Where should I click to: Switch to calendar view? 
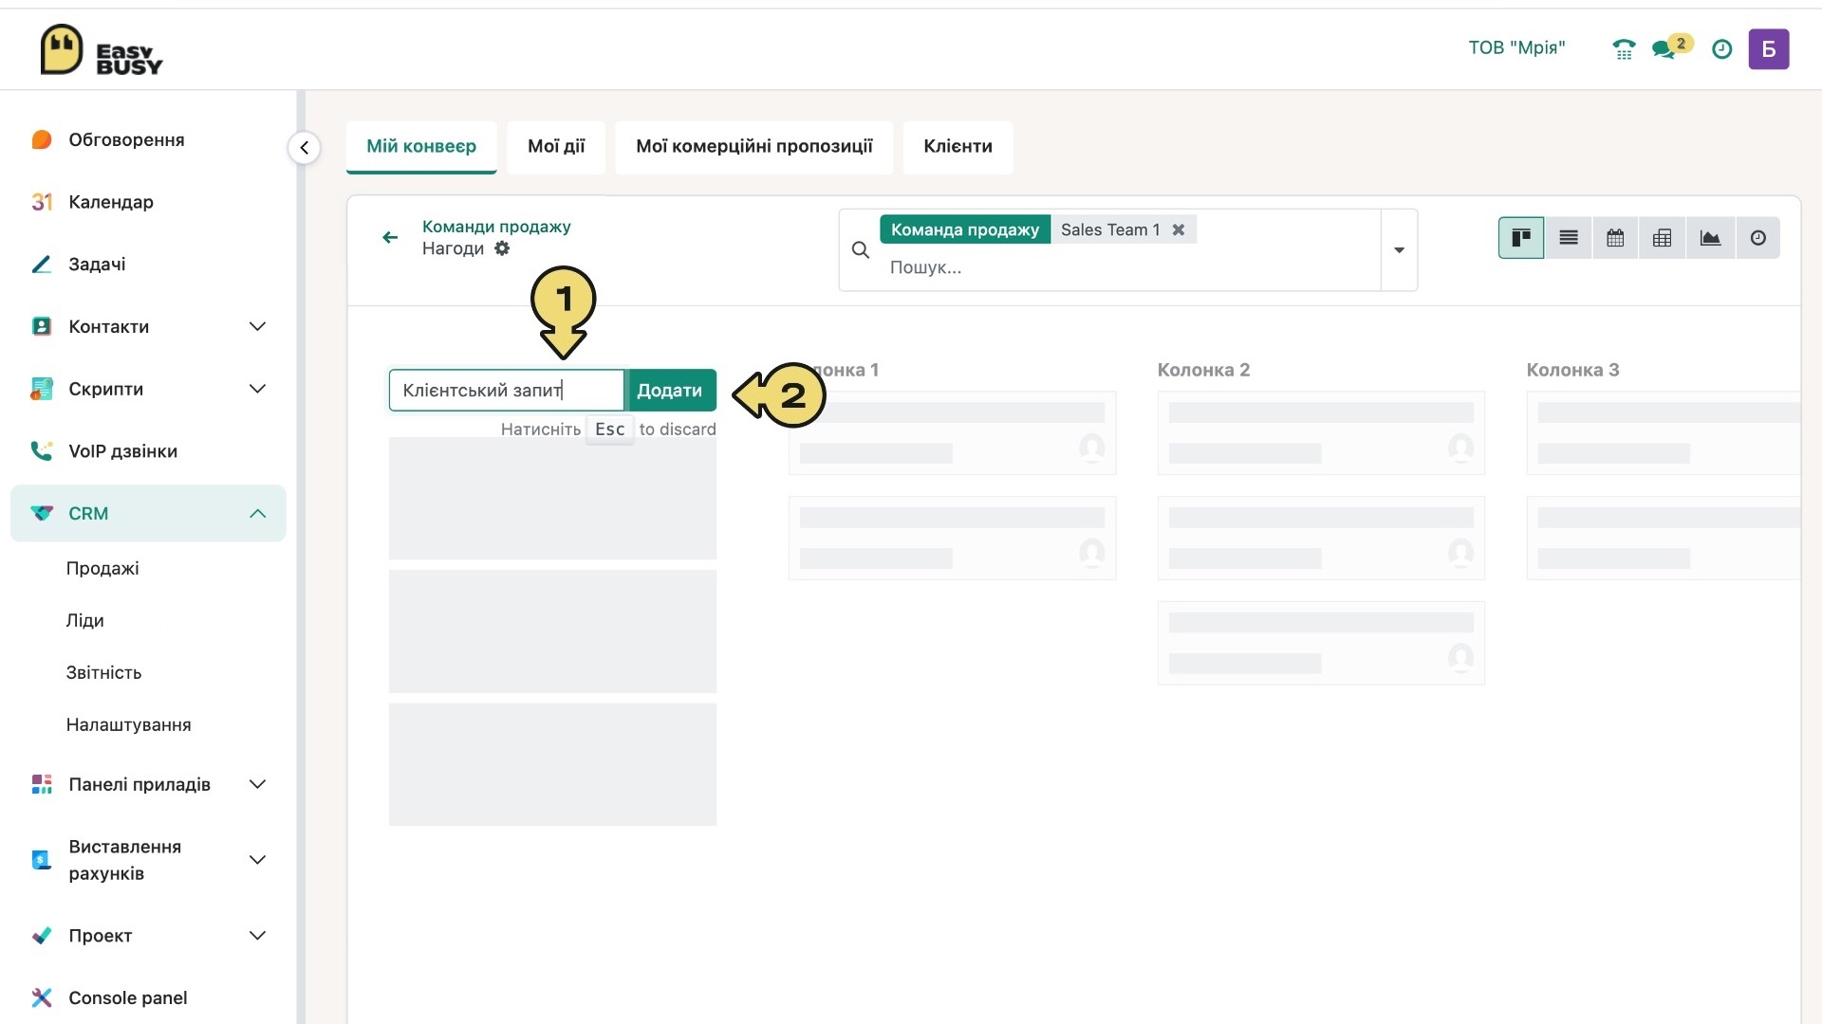1615,238
